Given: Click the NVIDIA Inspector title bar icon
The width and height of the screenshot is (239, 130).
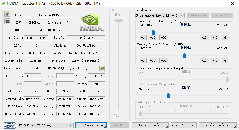Looking at the screenshot, I should click(x=3, y=4).
